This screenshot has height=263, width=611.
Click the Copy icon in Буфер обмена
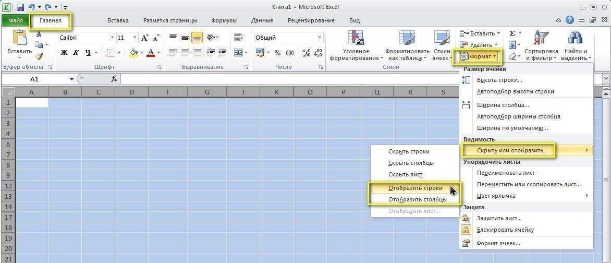click(x=39, y=45)
